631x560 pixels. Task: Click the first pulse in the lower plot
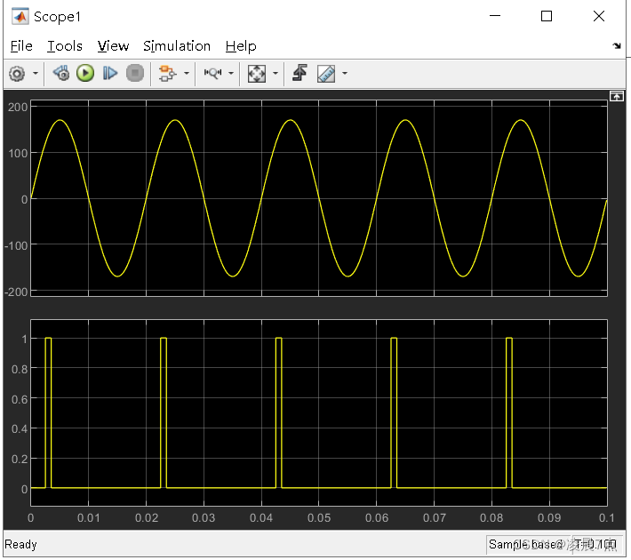[x=48, y=412]
